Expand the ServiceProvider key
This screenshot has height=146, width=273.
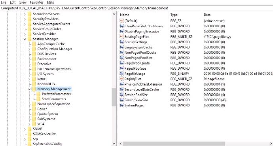(25, 34)
